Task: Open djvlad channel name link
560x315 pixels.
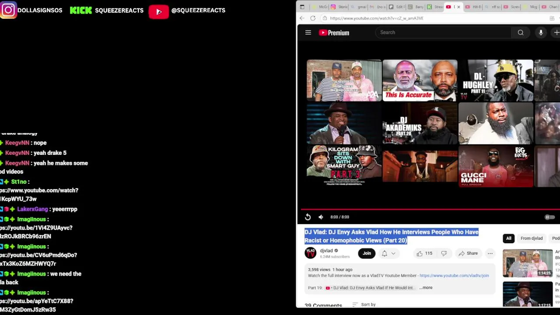Action: click(326, 251)
